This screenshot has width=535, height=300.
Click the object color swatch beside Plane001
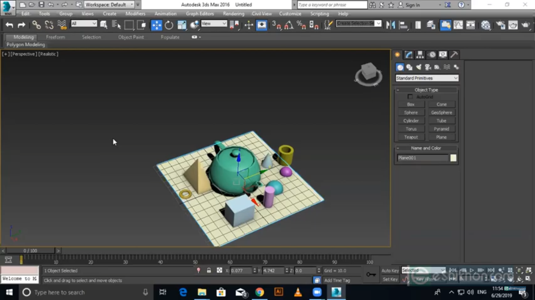[x=453, y=158]
